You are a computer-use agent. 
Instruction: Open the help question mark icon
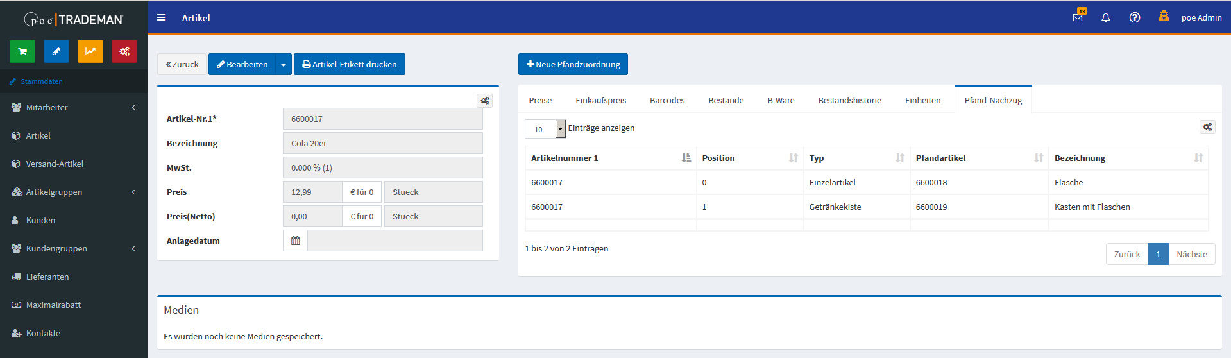coord(1135,18)
